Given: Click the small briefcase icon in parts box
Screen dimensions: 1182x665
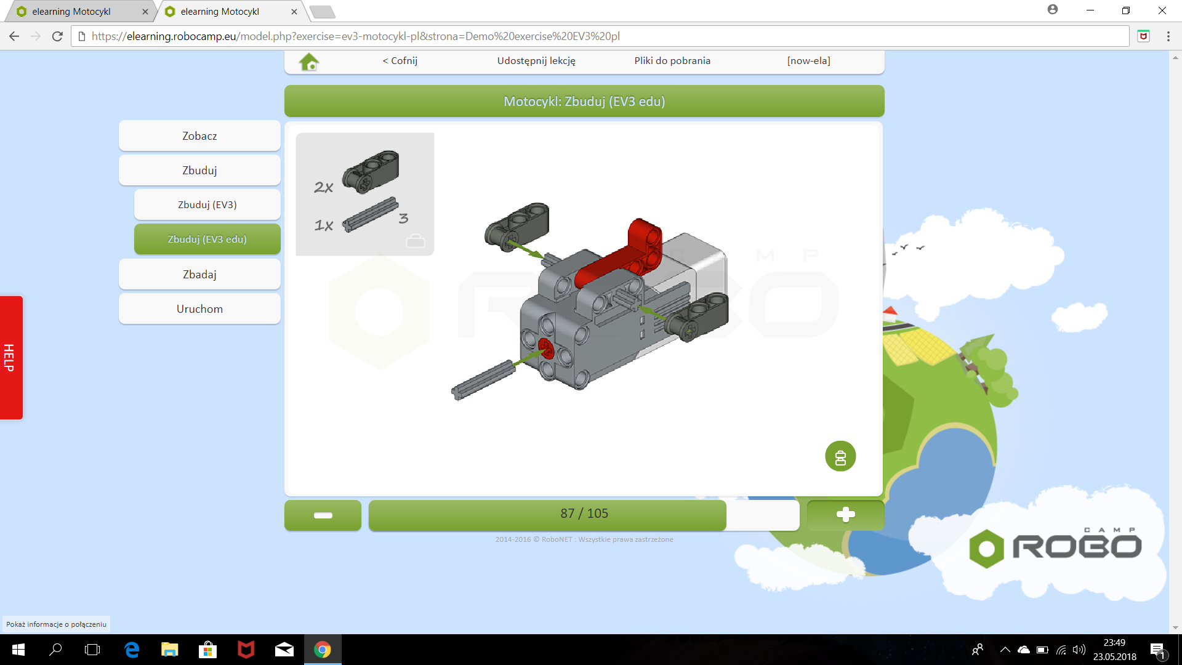Looking at the screenshot, I should point(416,241).
